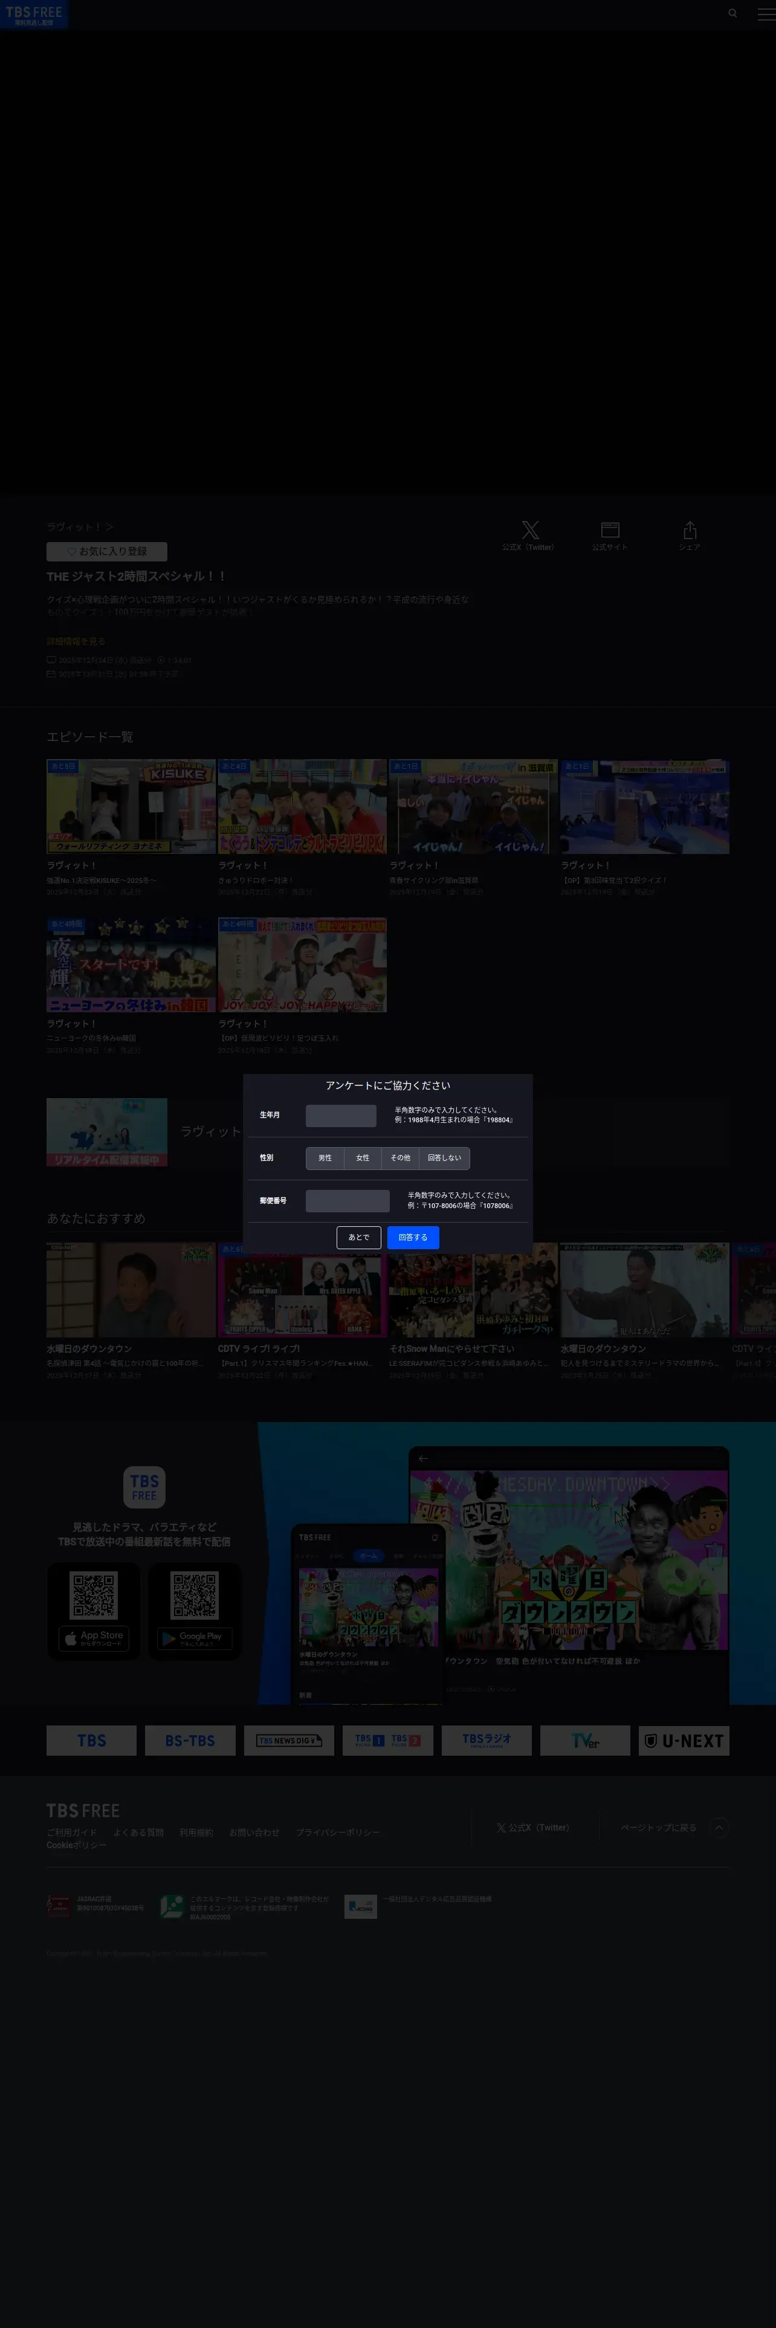Click the シェア share icon
Viewport: 776px width, 2328px height.
click(x=690, y=529)
